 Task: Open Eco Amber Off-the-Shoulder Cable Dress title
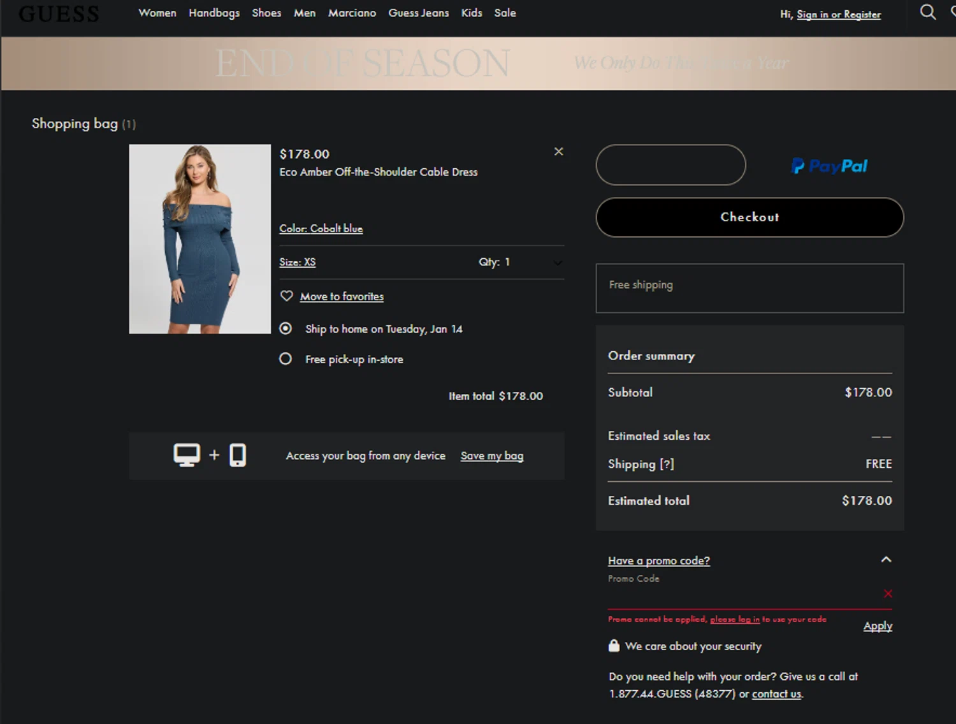pos(379,172)
